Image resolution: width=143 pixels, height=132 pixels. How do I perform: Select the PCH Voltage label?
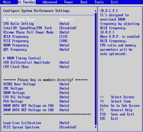(x=13, y=102)
